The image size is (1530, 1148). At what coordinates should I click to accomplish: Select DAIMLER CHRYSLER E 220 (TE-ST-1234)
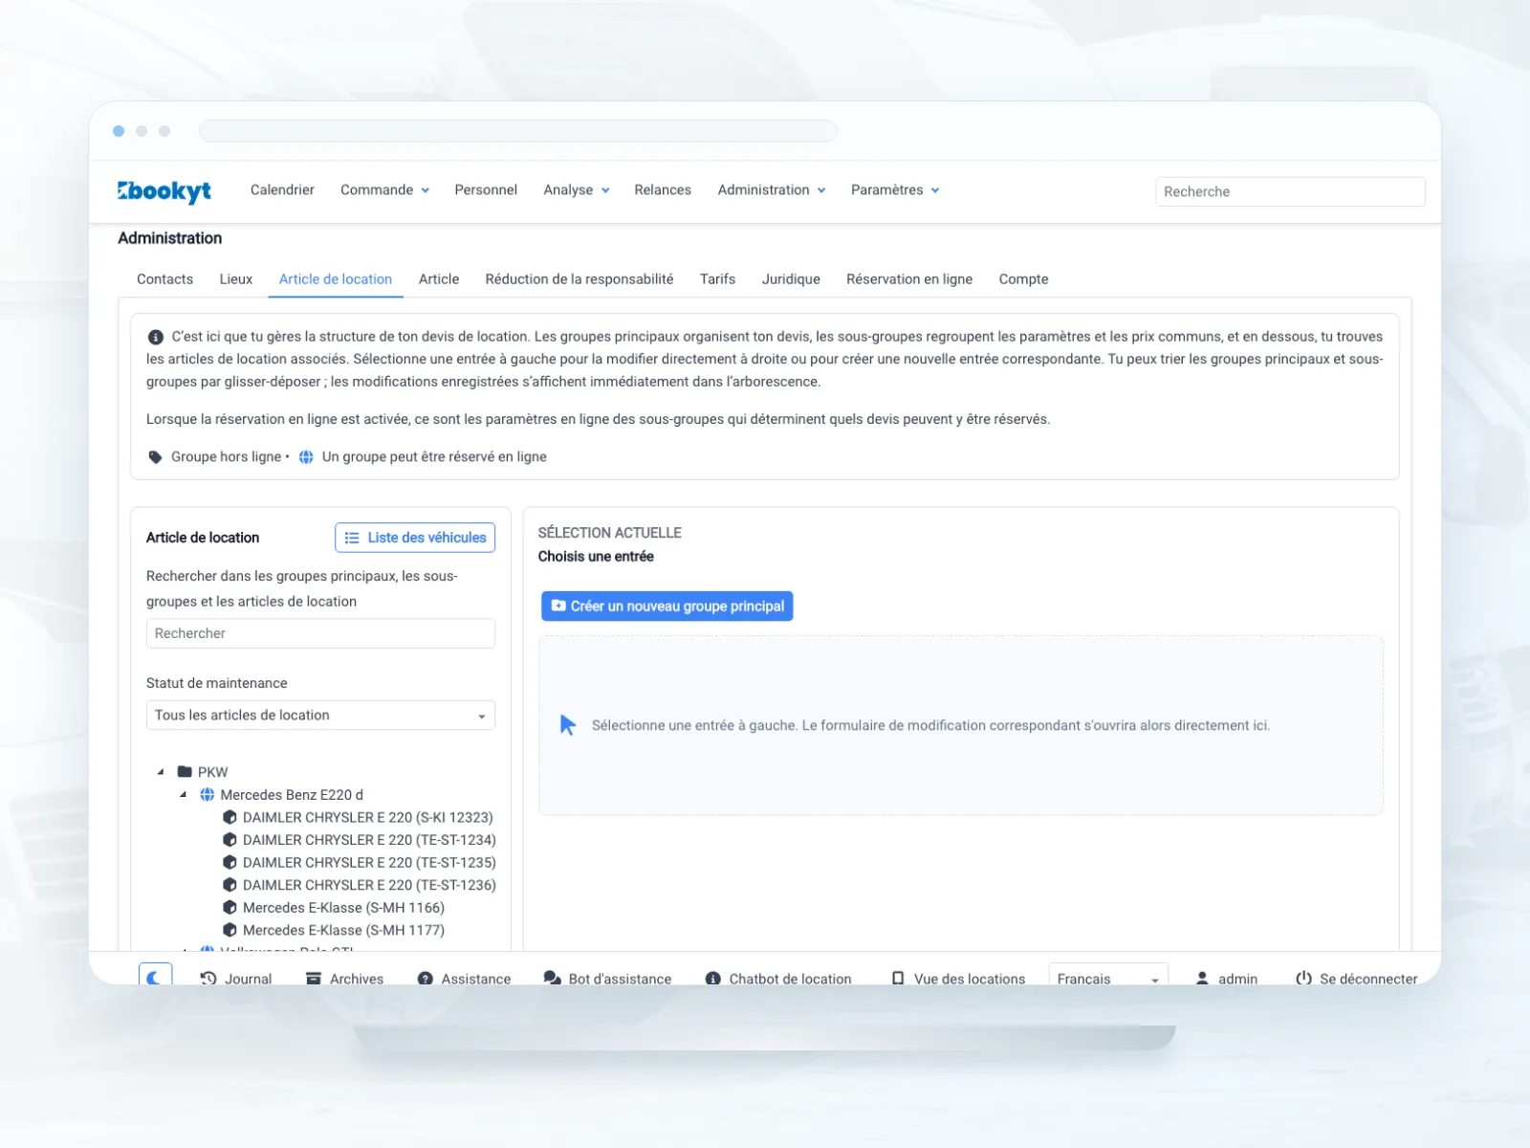point(369,840)
